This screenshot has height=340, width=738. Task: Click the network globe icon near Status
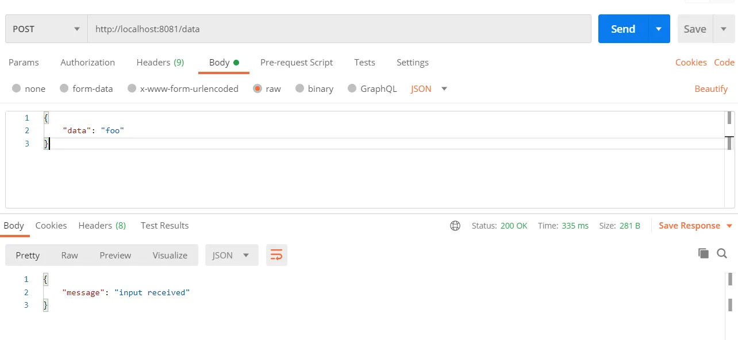(455, 226)
